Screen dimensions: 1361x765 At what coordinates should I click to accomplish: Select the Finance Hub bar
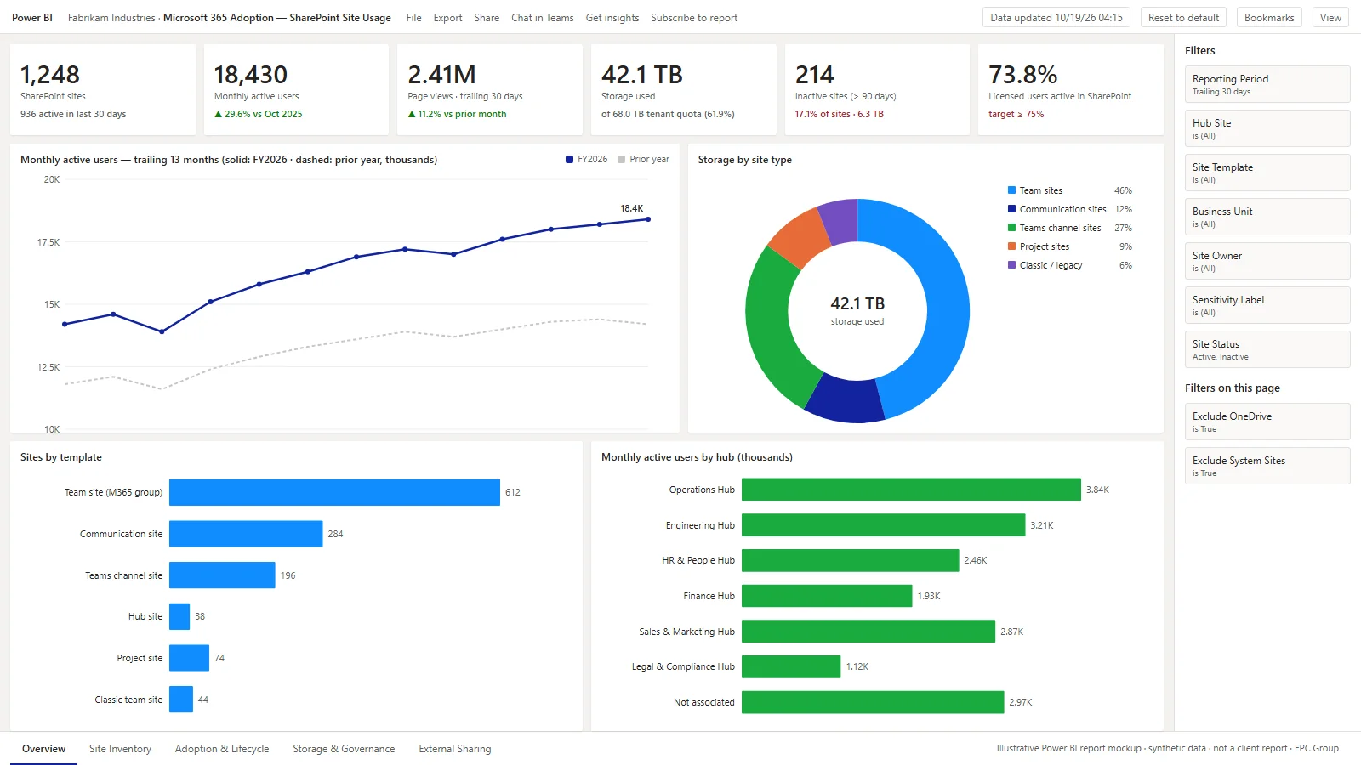[827, 596]
